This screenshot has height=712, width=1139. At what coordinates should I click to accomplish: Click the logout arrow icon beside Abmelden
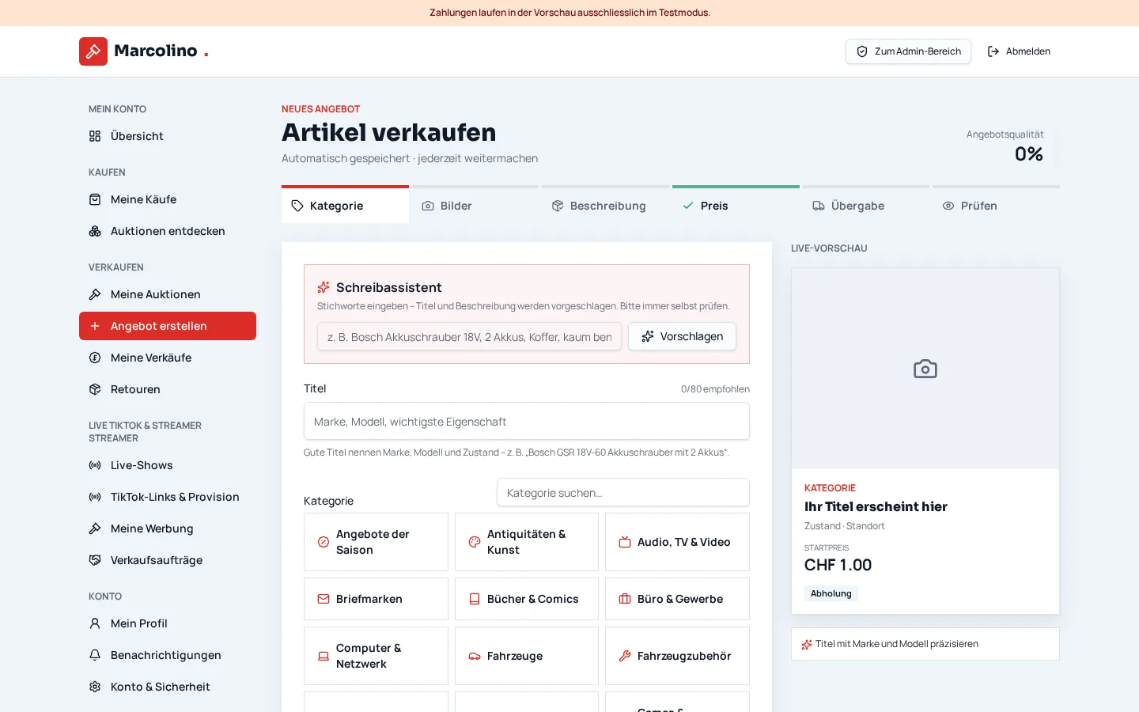[993, 51]
